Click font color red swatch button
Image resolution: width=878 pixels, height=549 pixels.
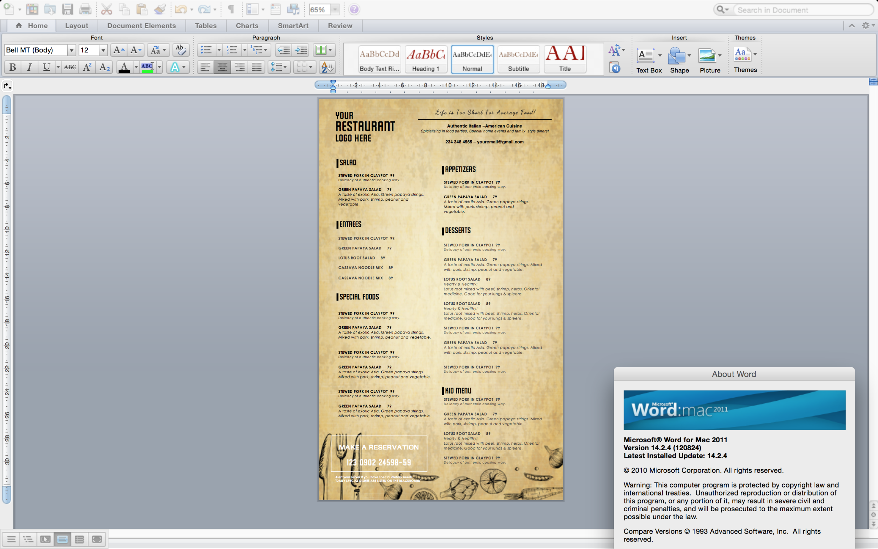[124, 67]
